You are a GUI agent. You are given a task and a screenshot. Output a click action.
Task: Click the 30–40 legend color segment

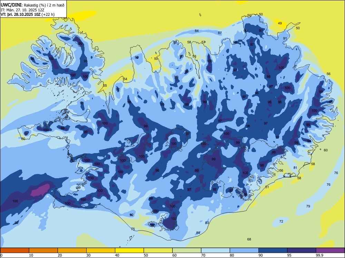tap(101, 250)
